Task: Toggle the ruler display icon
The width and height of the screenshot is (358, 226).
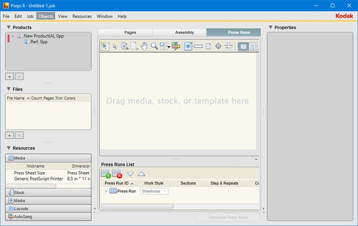Action: (x=198, y=46)
